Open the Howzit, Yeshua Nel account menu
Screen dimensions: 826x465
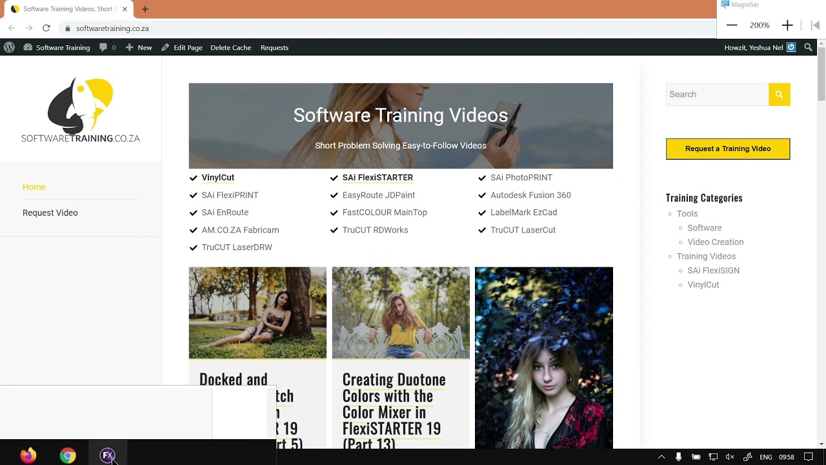(760, 47)
